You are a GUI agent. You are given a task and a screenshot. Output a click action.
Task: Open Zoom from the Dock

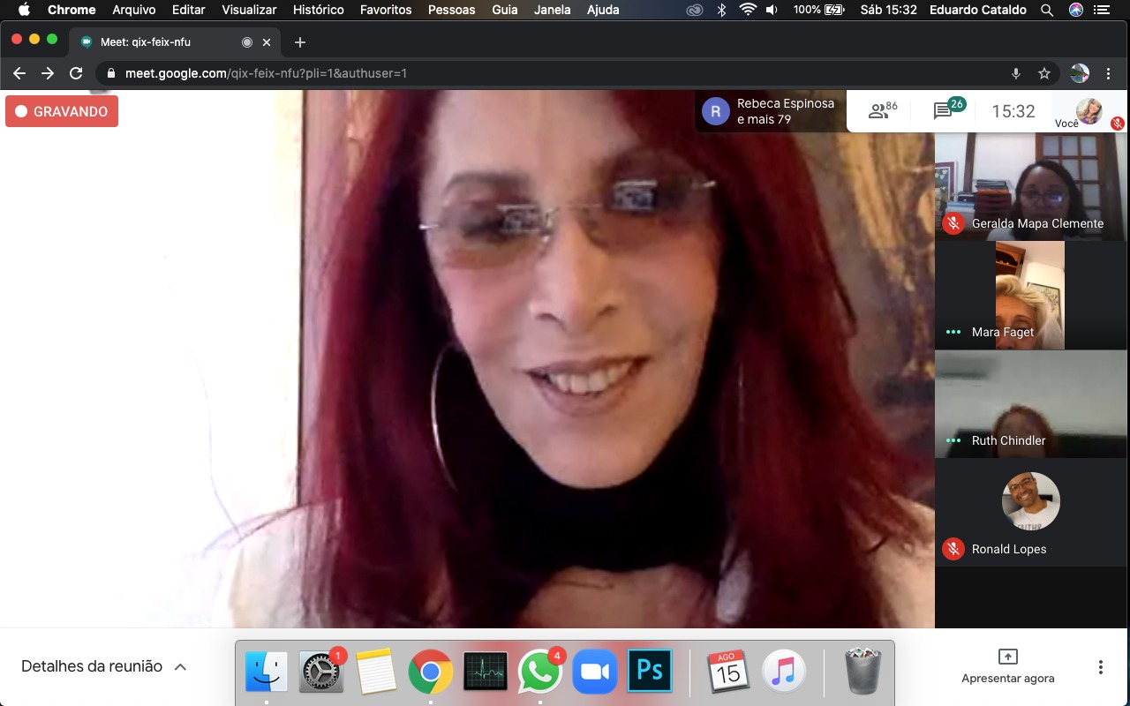point(595,672)
